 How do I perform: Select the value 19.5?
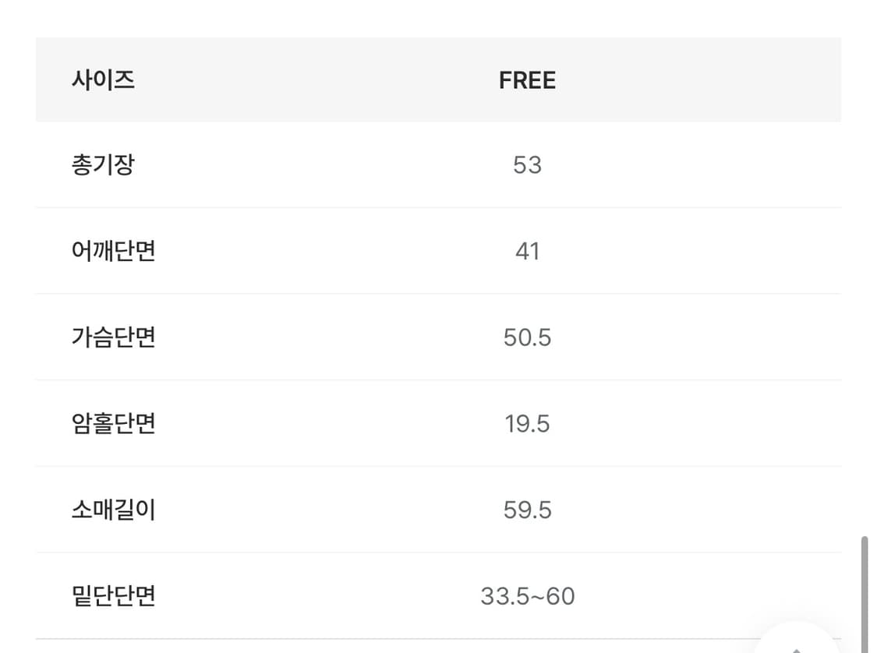[527, 424]
